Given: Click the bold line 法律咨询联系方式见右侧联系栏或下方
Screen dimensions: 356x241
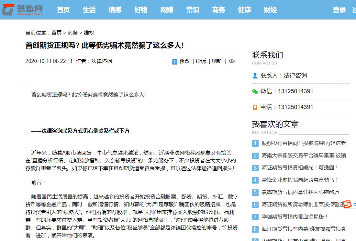Looking at the screenshot, I should coord(80,131).
